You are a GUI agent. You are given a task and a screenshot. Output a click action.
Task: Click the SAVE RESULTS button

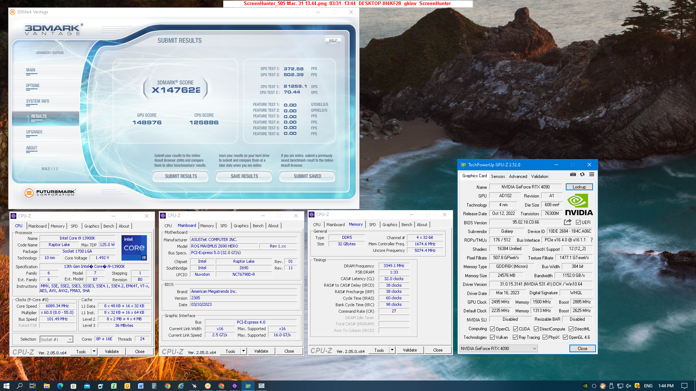point(244,176)
